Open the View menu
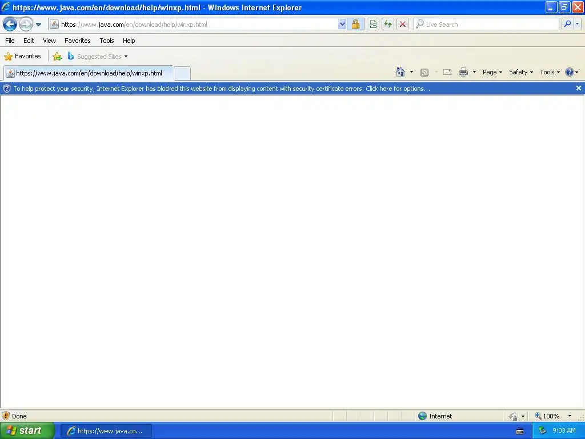 tap(49, 41)
